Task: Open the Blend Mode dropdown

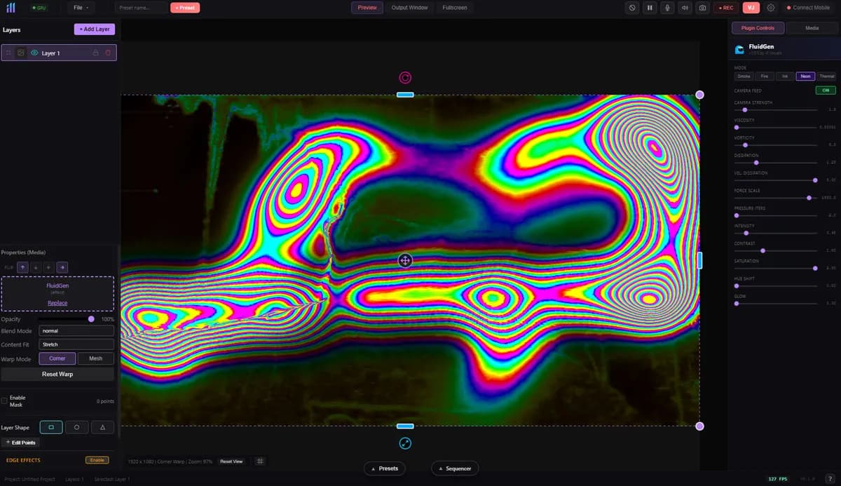Action: pos(76,330)
